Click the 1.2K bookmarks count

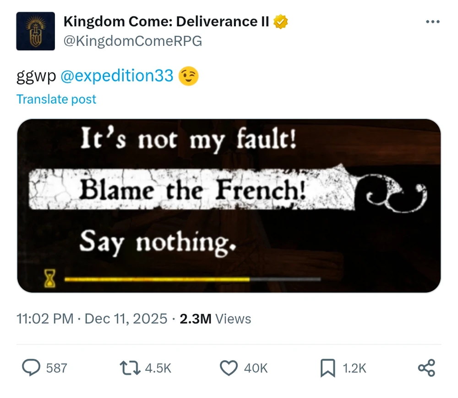[355, 368]
